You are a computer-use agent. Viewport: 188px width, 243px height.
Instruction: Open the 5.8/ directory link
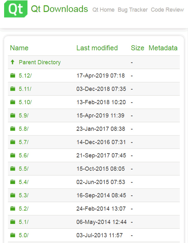(x=24, y=129)
